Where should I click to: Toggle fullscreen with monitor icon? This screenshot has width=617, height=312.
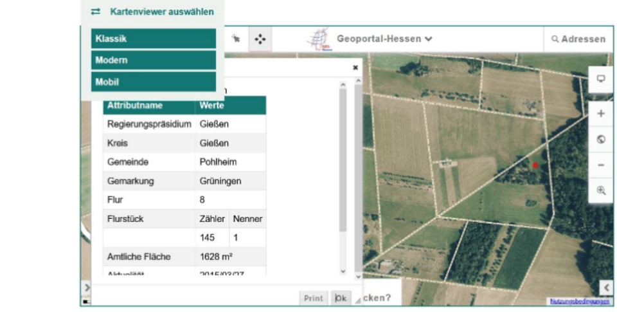click(601, 79)
